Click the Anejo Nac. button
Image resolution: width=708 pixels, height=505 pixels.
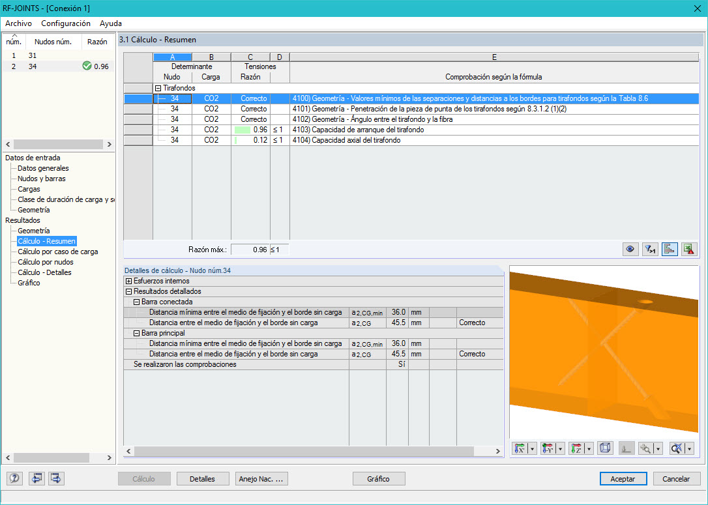pos(261,479)
